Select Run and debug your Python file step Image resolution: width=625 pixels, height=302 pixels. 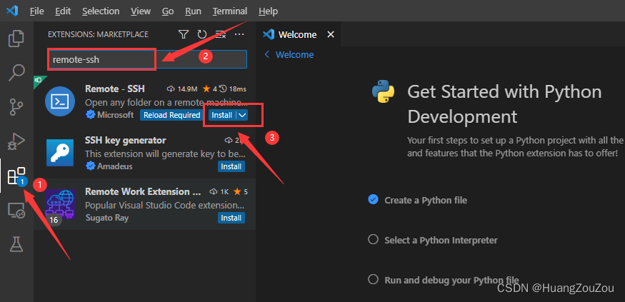[x=451, y=280]
